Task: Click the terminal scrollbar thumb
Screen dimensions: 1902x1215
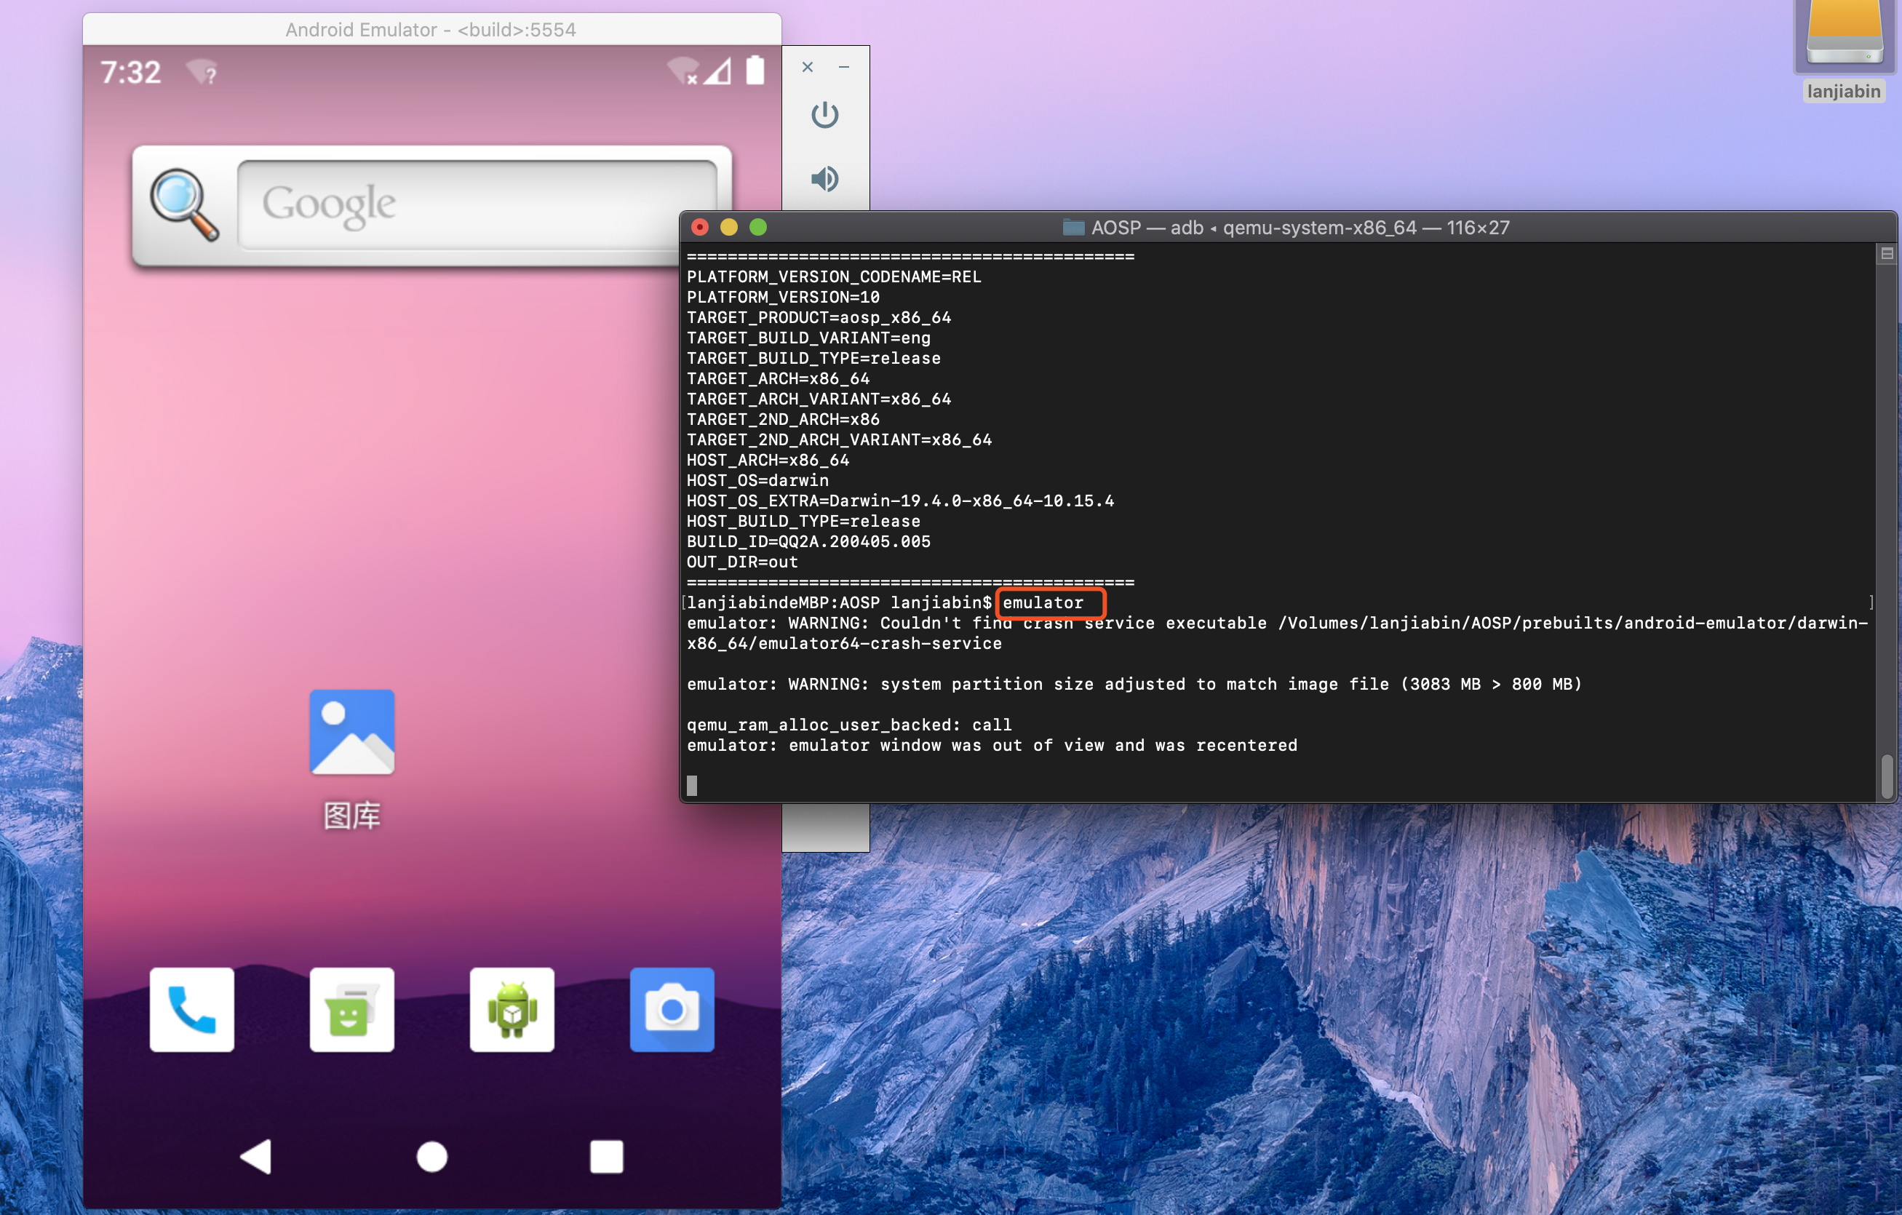Action: point(1886,776)
